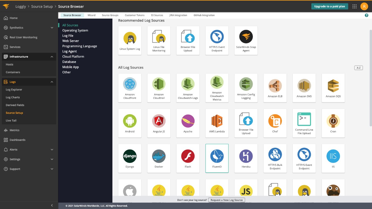Image resolution: width=372 pixels, height=209 pixels.
Task: Filter sources by Web Server category
Action: pos(71,41)
